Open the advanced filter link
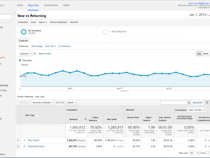The image size is (210, 158). click(197, 103)
